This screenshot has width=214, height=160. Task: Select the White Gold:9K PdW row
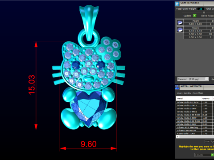coord(195,102)
